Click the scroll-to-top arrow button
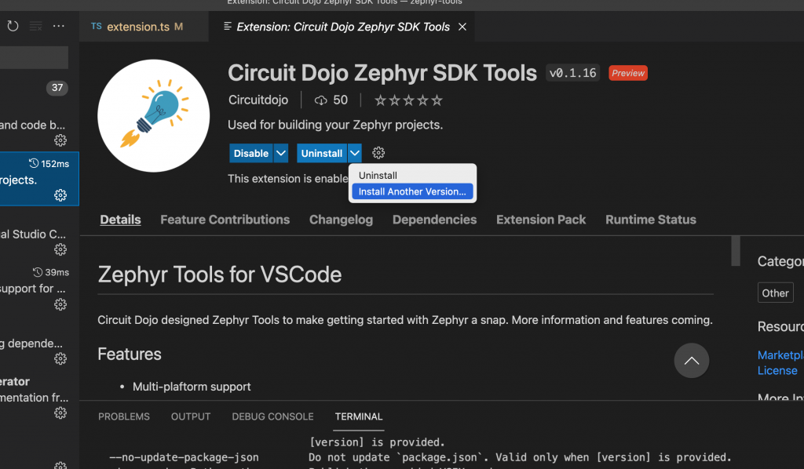 692,361
